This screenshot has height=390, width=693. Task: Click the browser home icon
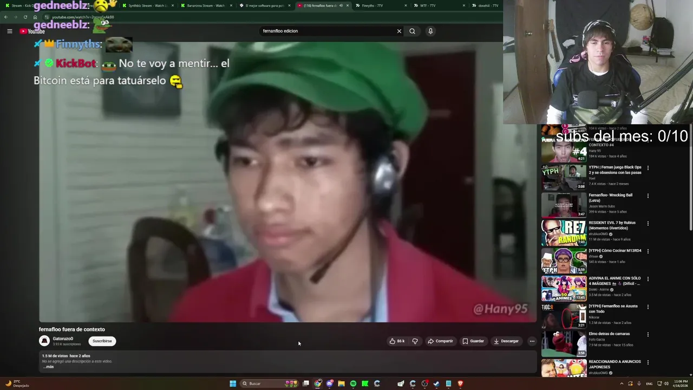click(35, 17)
